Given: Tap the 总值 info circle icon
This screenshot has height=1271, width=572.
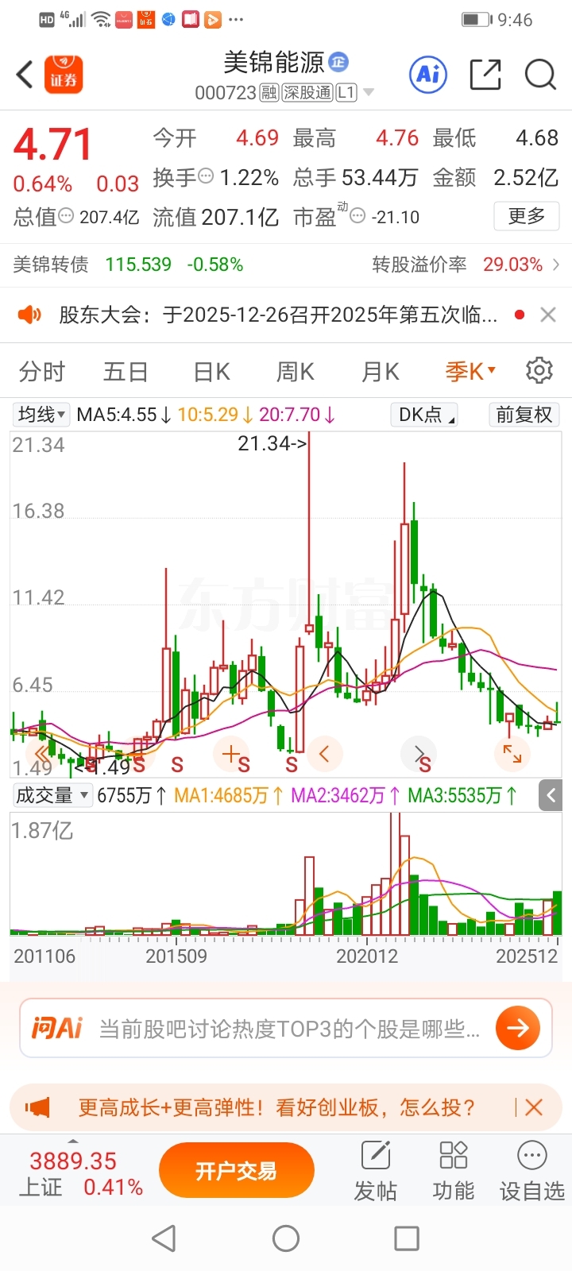Looking at the screenshot, I should [67, 215].
